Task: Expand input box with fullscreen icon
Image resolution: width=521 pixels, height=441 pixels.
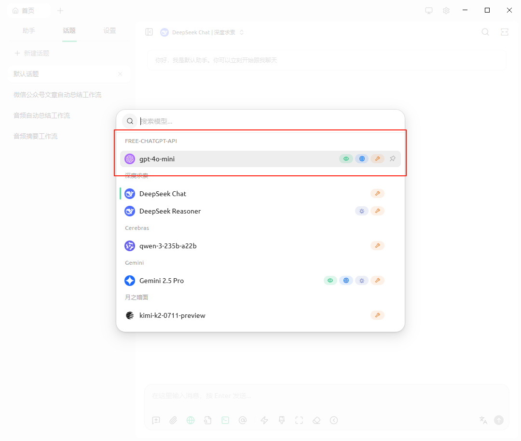Action: tap(299, 420)
